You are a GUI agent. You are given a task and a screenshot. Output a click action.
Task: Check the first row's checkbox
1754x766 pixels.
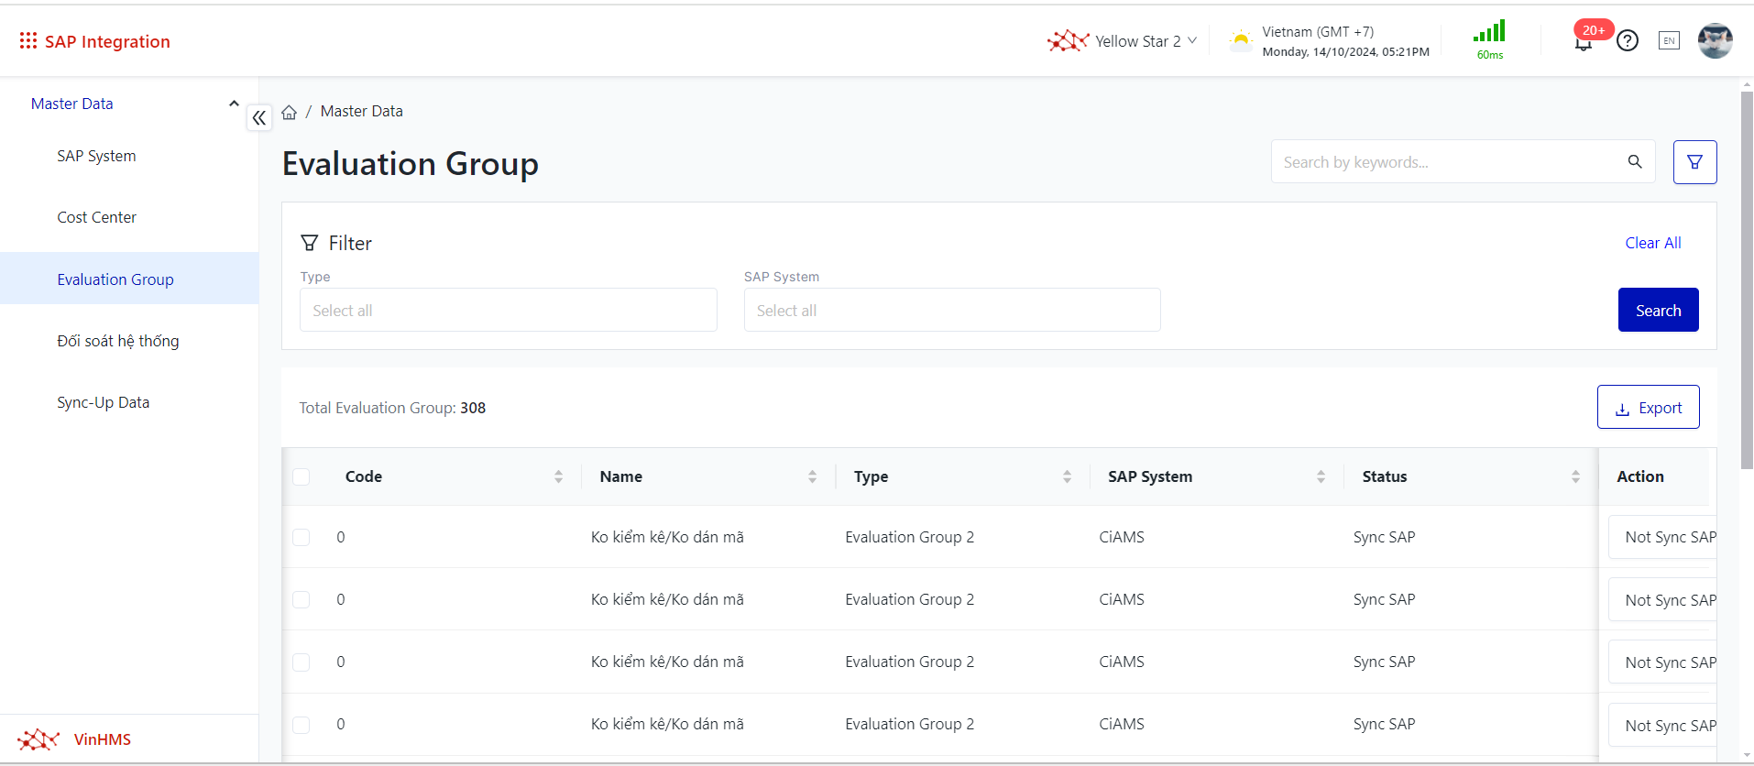point(301,537)
